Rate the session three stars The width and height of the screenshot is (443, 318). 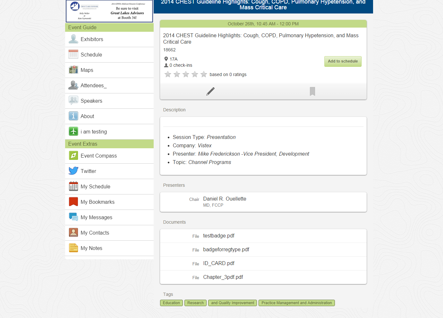(x=186, y=74)
